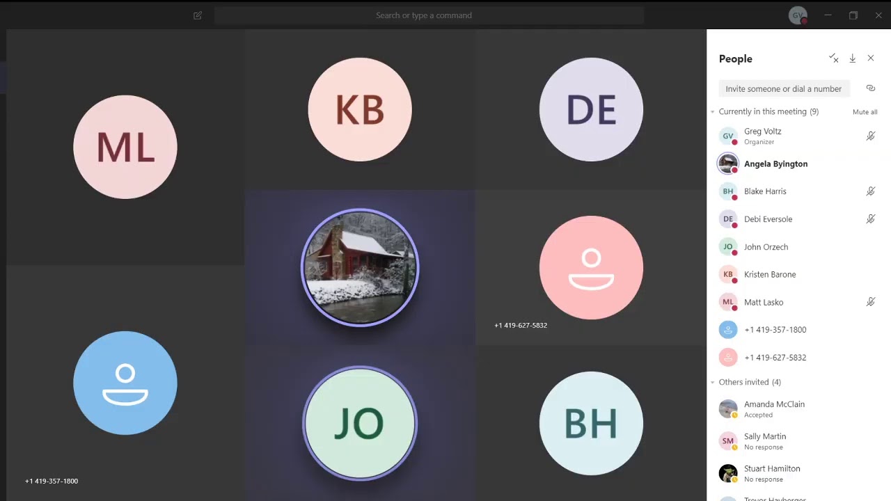Screen dimensions: 891x501
Task: Download the attendance list
Action: [852, 58]
